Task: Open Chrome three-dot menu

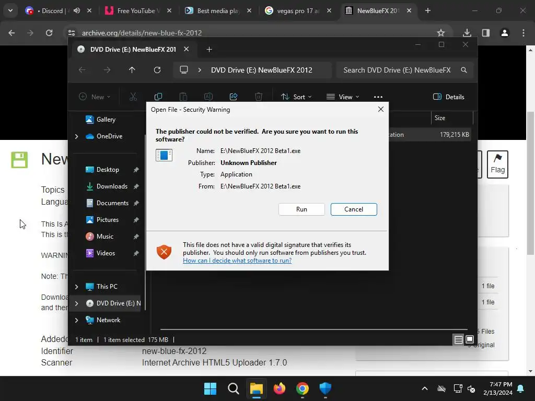Action: [x=524, y=33]
